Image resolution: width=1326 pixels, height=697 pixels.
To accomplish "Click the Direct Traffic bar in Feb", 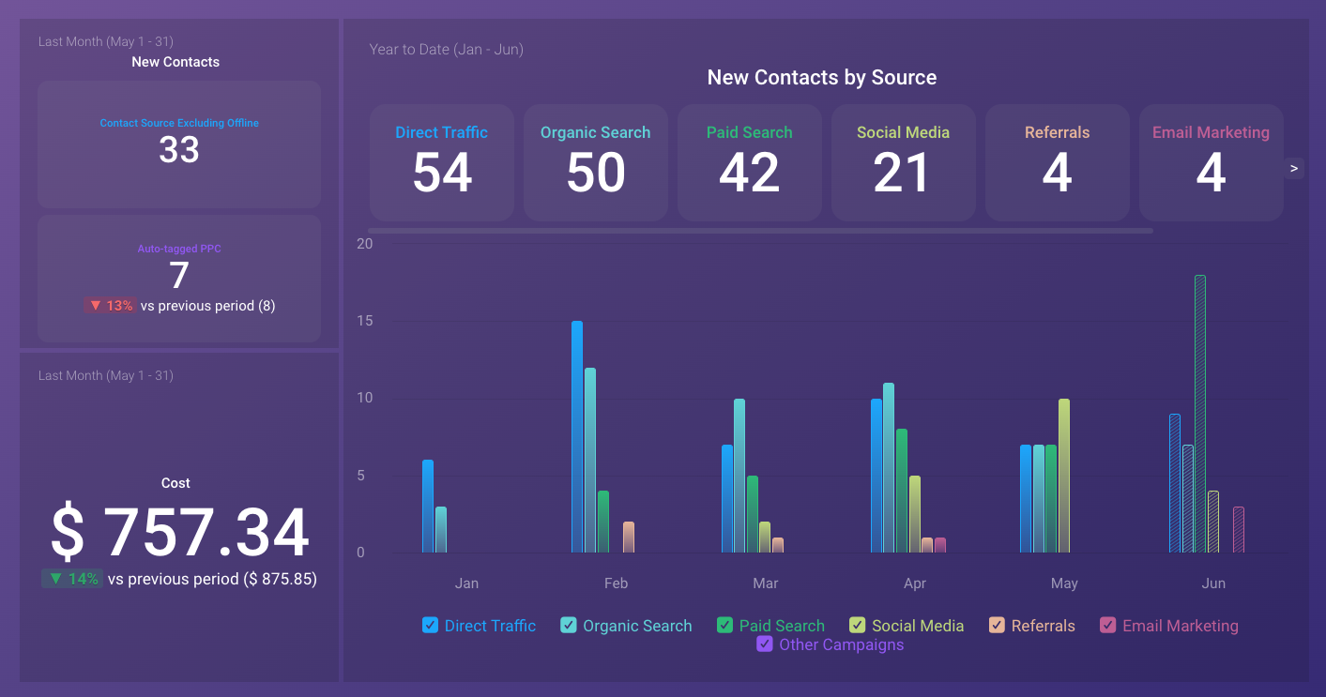I will click(x=577, y=437).
